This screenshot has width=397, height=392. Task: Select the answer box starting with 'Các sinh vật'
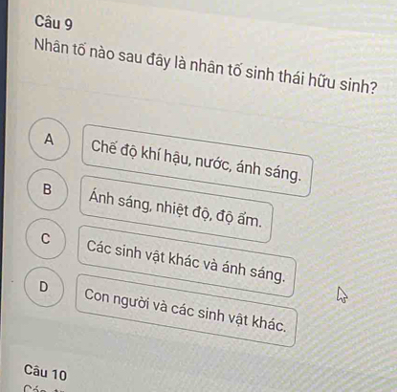187,261
